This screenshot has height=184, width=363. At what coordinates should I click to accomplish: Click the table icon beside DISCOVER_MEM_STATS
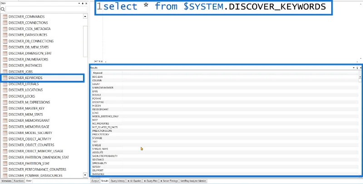5,114
